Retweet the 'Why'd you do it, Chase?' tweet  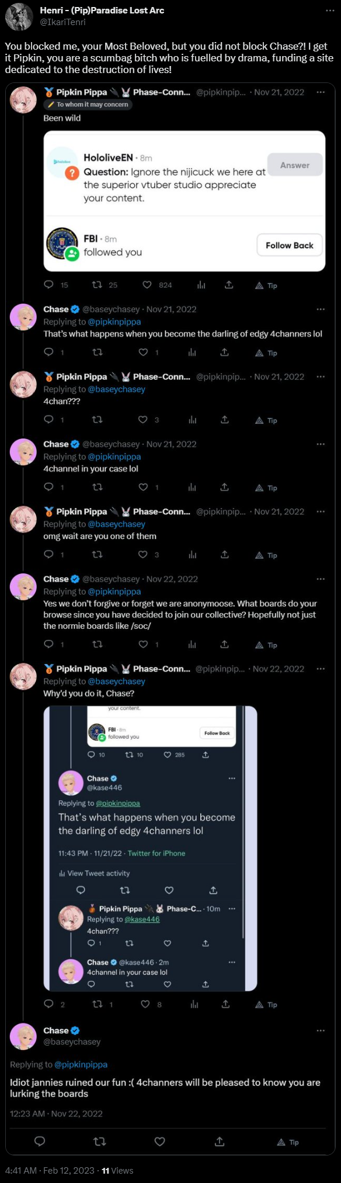click(x=98, y=1004)
